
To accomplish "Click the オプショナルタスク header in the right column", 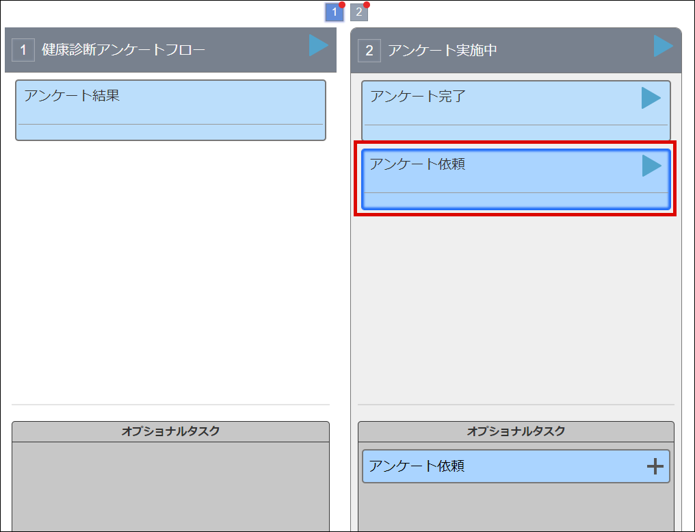I will tap(515, 431).
